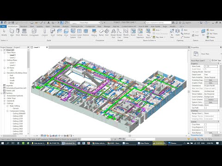Collapse the Views (all) tree node
The width and height of the screenshot is (222, 166).
1,50
